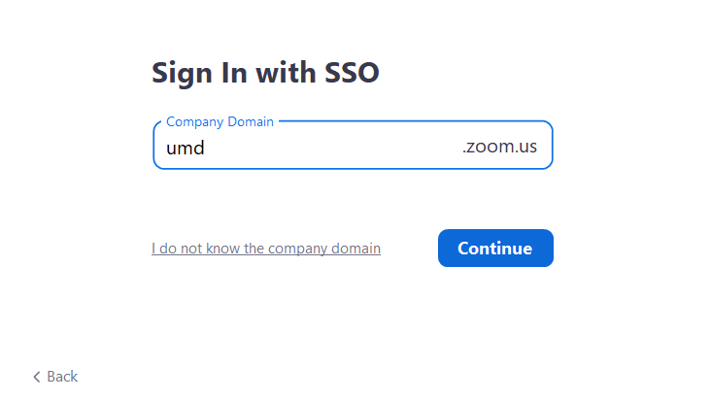Image resolution: width=711 pixels, height=400 pixels.
Task: Click the "Company Domain" field label
Action: coord(220,122)
